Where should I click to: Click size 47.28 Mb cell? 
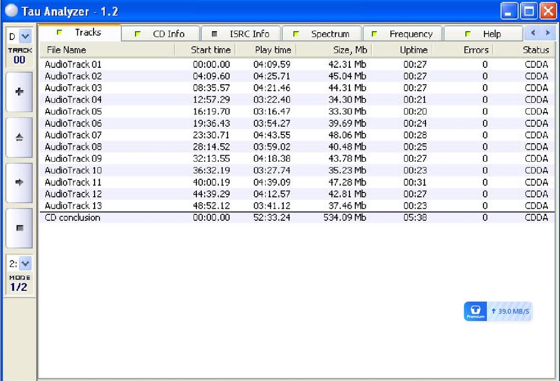point(347,183)
